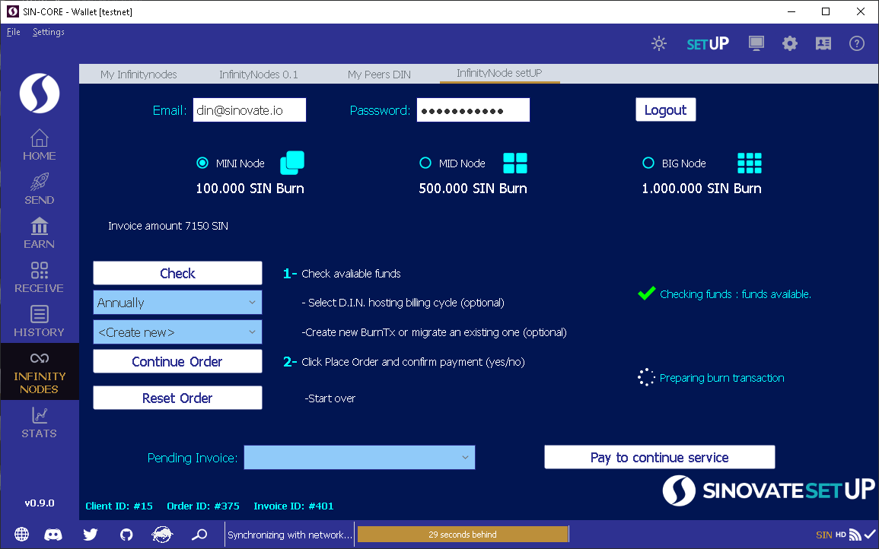Click 'Synchronizing with network...' status text
This screenshot has height=549, width=879.
click(291, 535)
